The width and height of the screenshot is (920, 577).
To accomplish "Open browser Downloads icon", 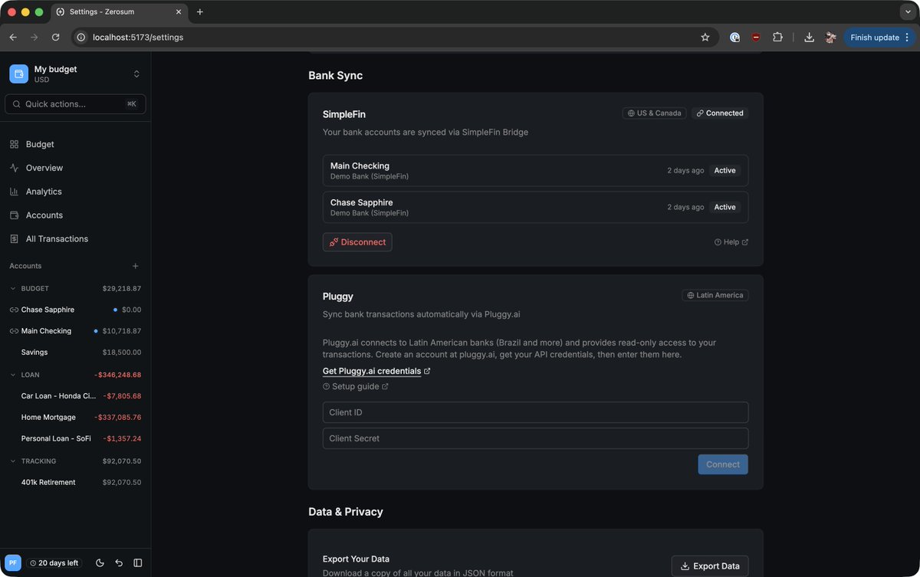I will pos(809,37).
